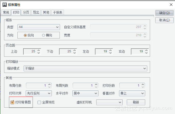Click the 缩放模式 label
Viewport: 175px width, 114px height.
pyautogui.click(x=13, y=69)
